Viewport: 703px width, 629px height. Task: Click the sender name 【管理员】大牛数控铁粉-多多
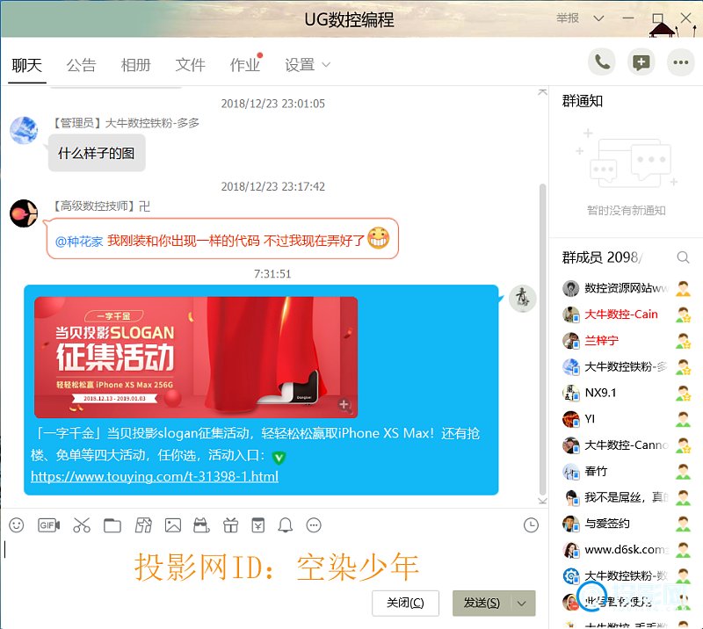pos(125,123)
